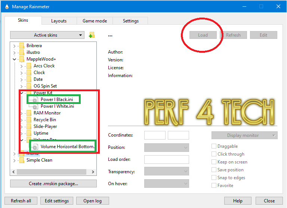Open the On hover combo box
287x208 pixels.
coord(167,184)
